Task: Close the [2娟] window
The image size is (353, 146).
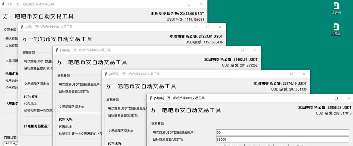Action: pyautogui.click(x=220, y=27)
